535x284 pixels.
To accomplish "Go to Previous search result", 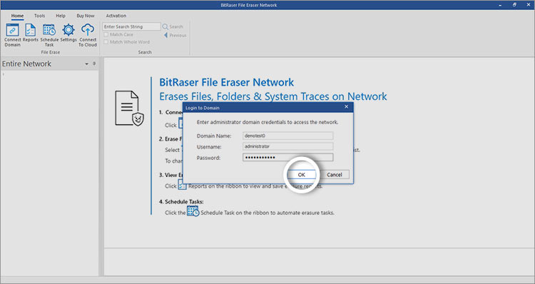I will [175, 35].
